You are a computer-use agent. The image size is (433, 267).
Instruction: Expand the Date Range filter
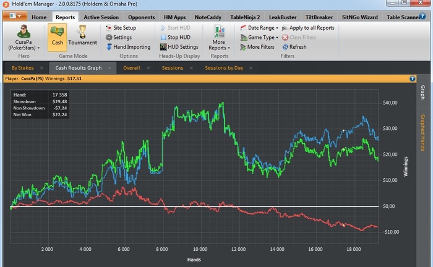[259, 28]
